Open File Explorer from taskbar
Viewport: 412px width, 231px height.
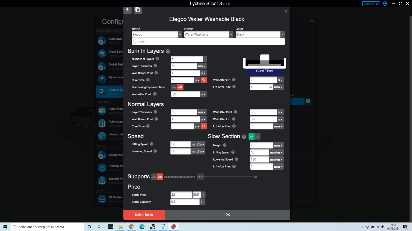pos(121,227)
